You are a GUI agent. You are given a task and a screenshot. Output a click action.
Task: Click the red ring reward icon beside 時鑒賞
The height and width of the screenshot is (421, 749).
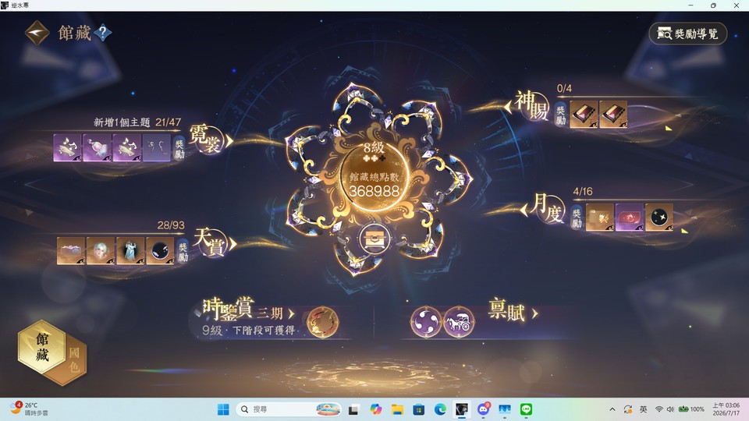(x=322, y=322)
